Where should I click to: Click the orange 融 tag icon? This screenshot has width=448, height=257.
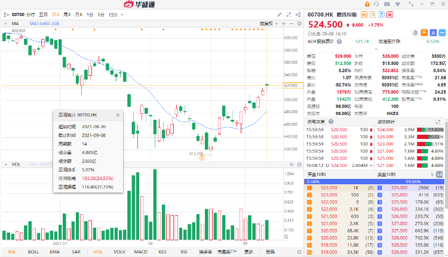tap(364, 14)
